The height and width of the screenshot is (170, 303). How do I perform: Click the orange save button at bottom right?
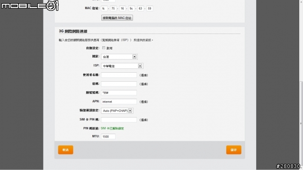tap(234, 150)
